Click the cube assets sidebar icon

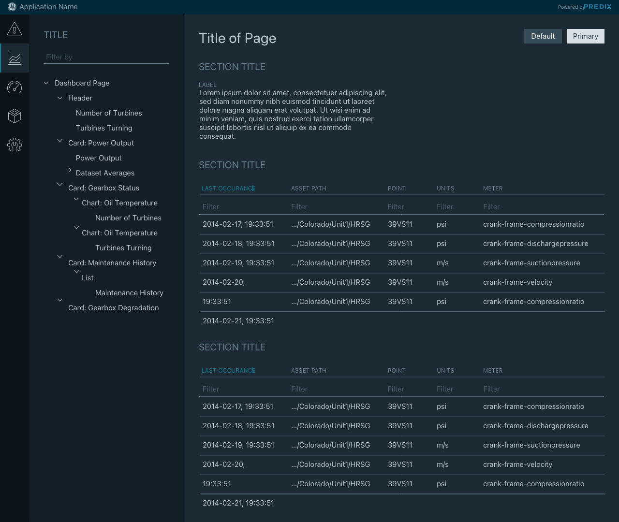point(15,116)
